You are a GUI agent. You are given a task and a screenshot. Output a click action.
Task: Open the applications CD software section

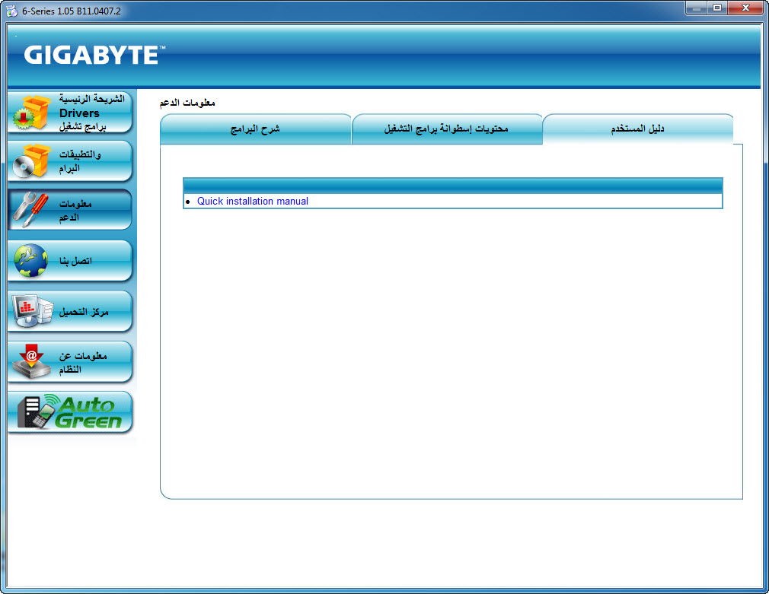point(69,161)
